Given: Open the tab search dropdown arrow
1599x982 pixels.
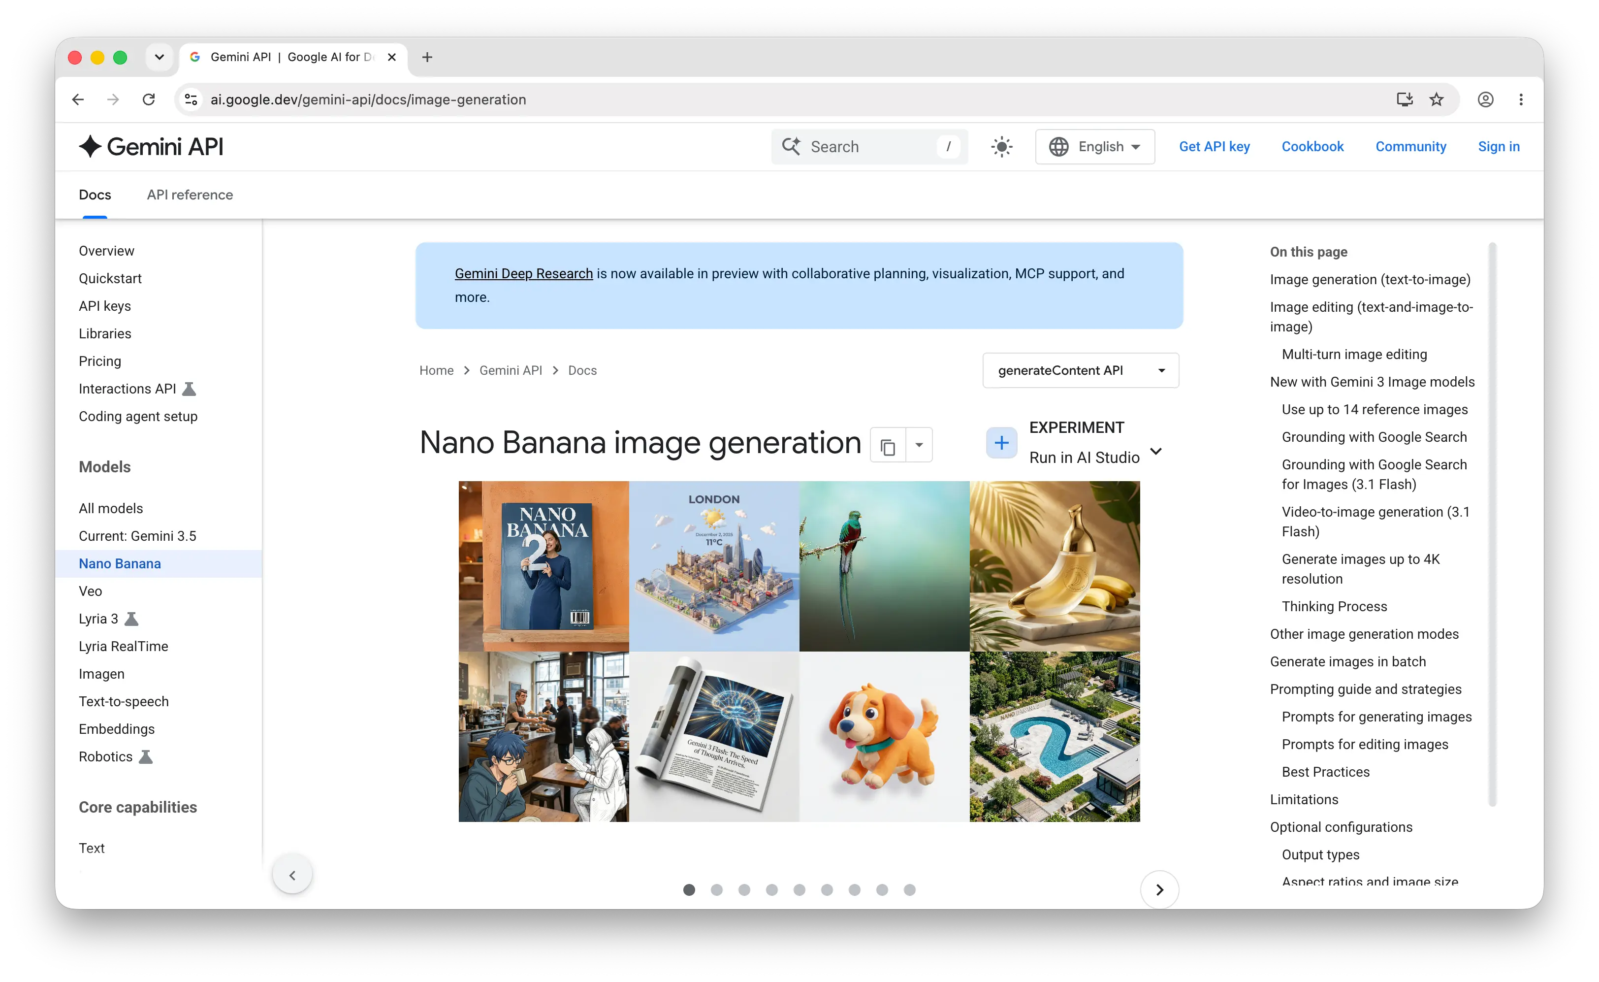Looking at the screenshot, I should point(159,57).
